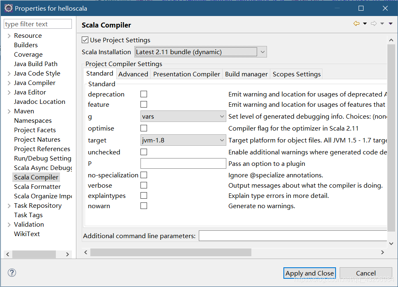Image resolution: width=398 pixels, height=287 pixels.
Task: Click the yellow back navigation arrow
Action: (357, 23)
